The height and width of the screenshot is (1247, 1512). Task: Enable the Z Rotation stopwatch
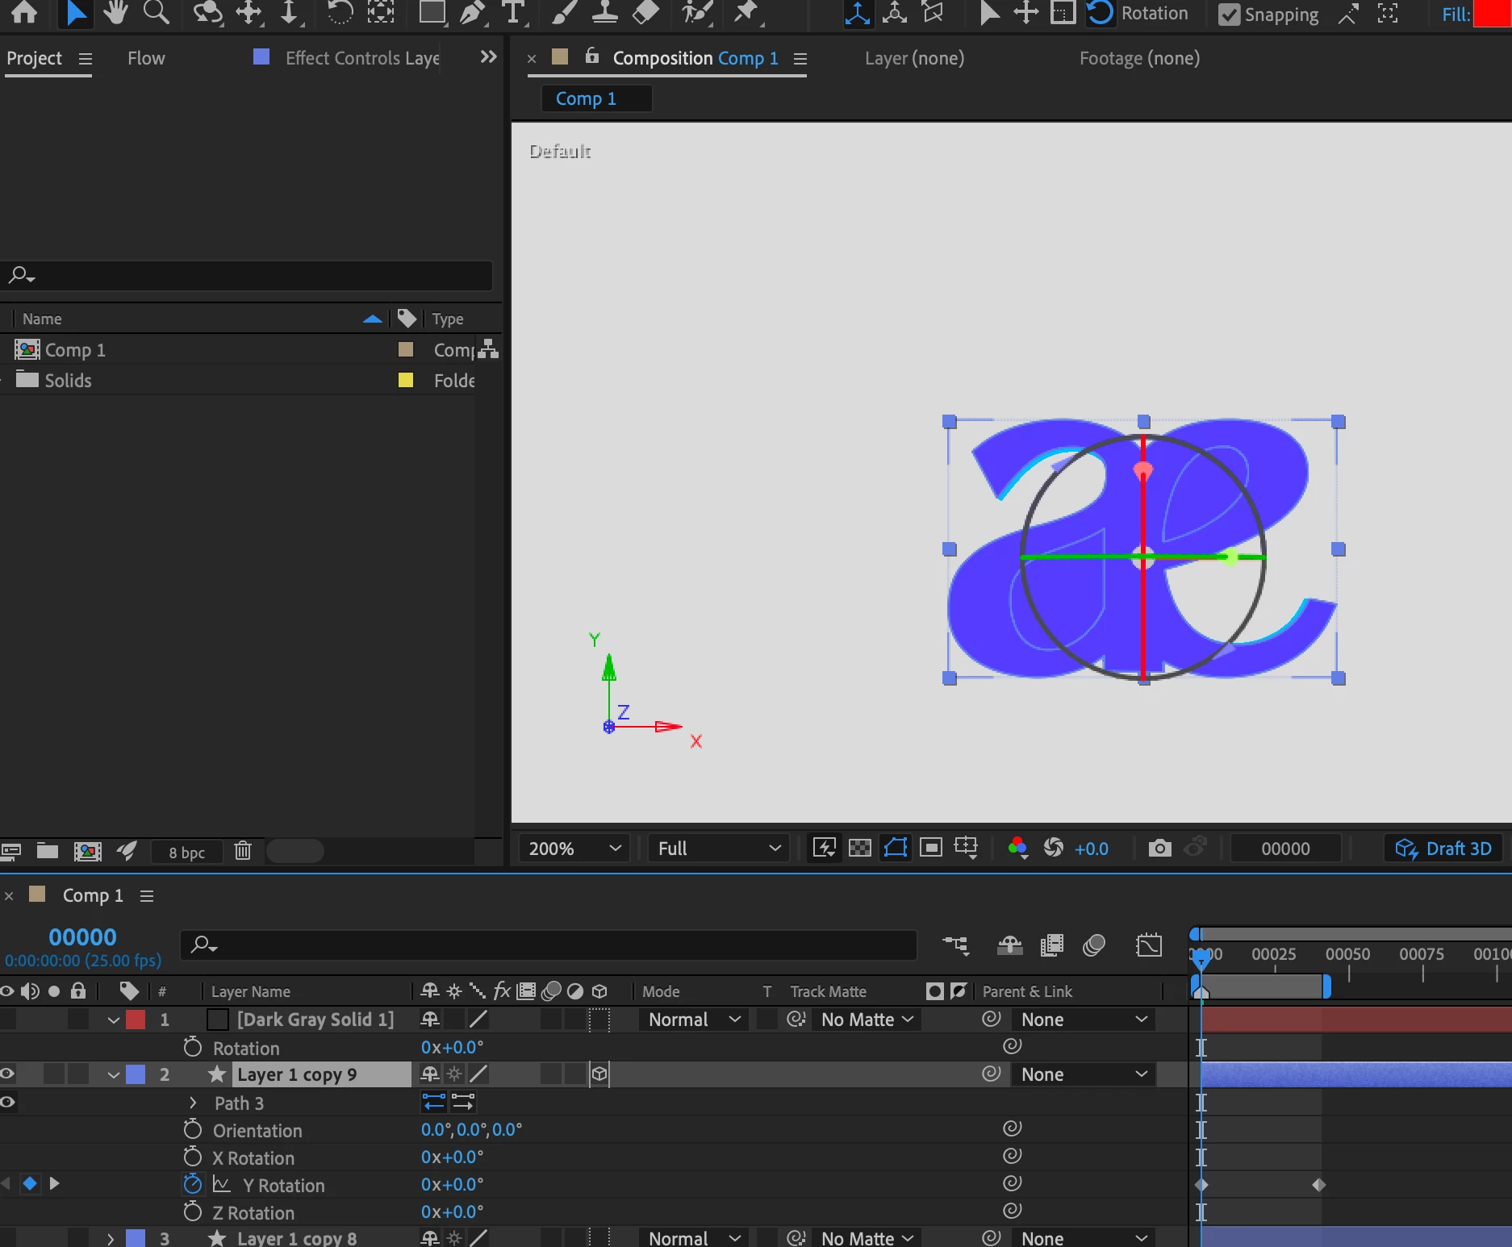192,1212
